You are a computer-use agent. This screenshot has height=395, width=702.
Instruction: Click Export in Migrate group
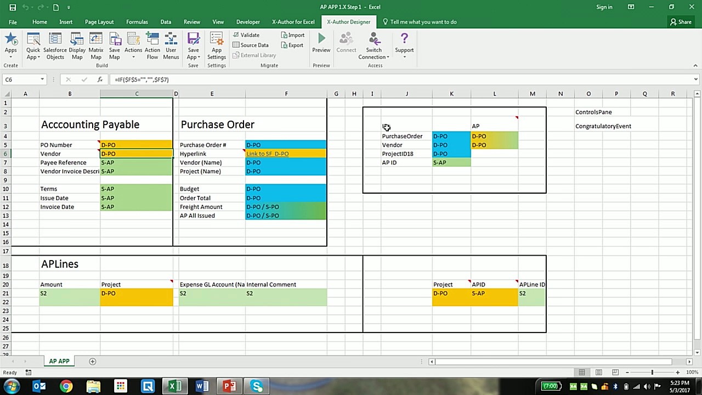(x=292, y=45)
